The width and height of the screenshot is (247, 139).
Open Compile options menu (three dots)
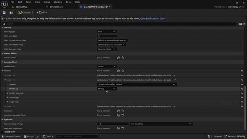point(33,13)
